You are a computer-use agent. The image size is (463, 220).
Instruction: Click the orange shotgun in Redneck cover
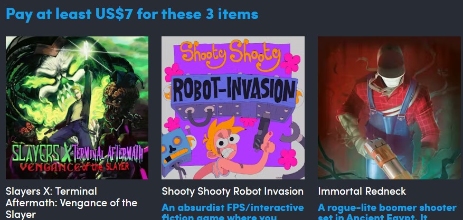click(x=387, y=159)
